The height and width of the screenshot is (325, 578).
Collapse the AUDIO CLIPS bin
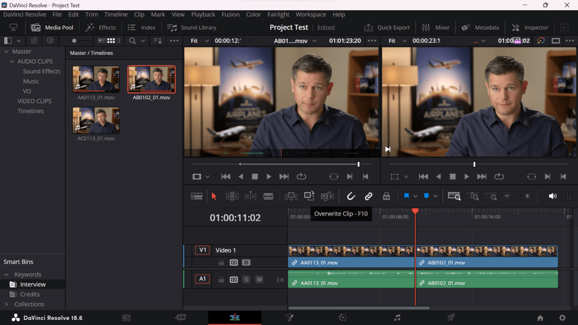[x=12, y=62]
